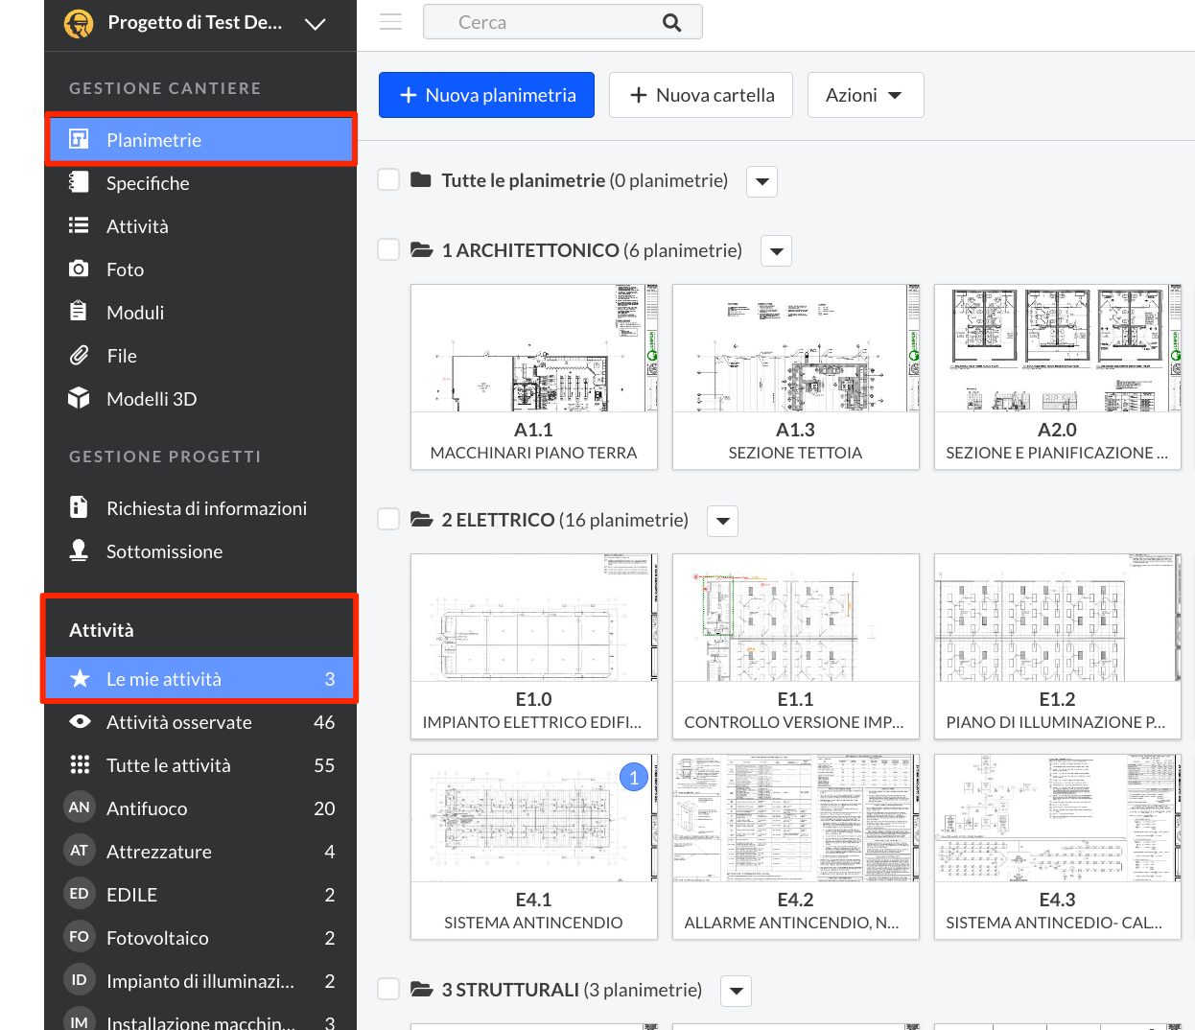
Task: Click the Richiesta di informazioni document icon
Action: click(79, 506)
